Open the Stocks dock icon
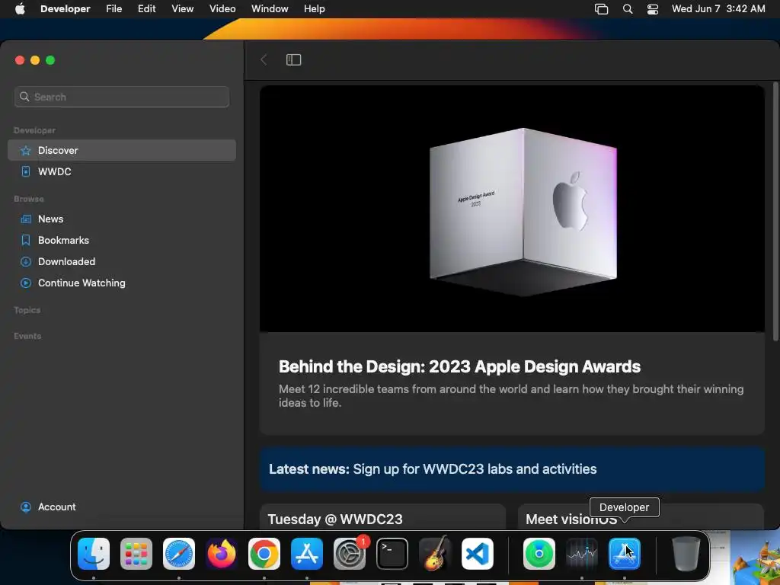 click(x=582, y=554)
